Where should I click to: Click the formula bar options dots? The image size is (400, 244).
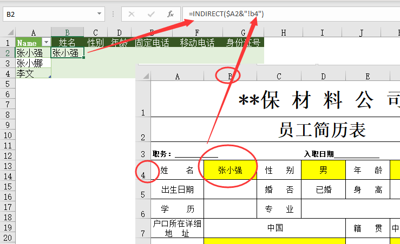point(113,14)
